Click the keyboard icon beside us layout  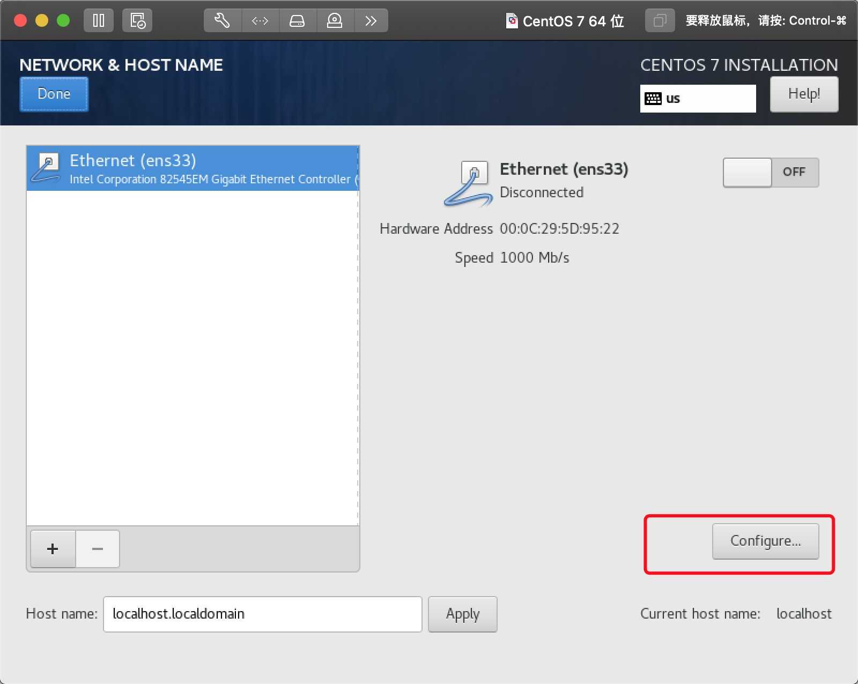[x=653, y=99]
